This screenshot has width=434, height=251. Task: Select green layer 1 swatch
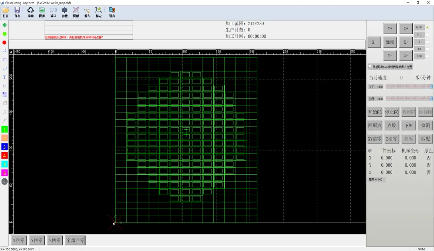click(x=4, y=129)
